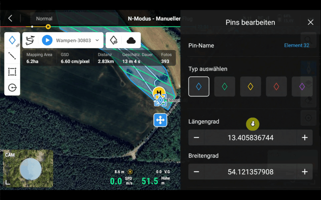Choose the green diamond pin type
This screenshot has height=200, width=321.
coord(224,86)
